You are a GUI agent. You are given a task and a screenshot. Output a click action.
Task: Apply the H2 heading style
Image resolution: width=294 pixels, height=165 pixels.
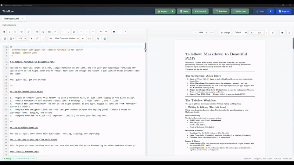pos(43,32)
